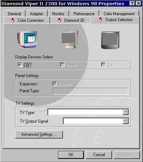Toggle the Expand panel expansion checkbox
The height and width of the screenshot is (162, 143).
click(x=55, y=84)
